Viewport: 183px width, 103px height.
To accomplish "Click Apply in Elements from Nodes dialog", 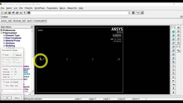I will pos(17,98).
